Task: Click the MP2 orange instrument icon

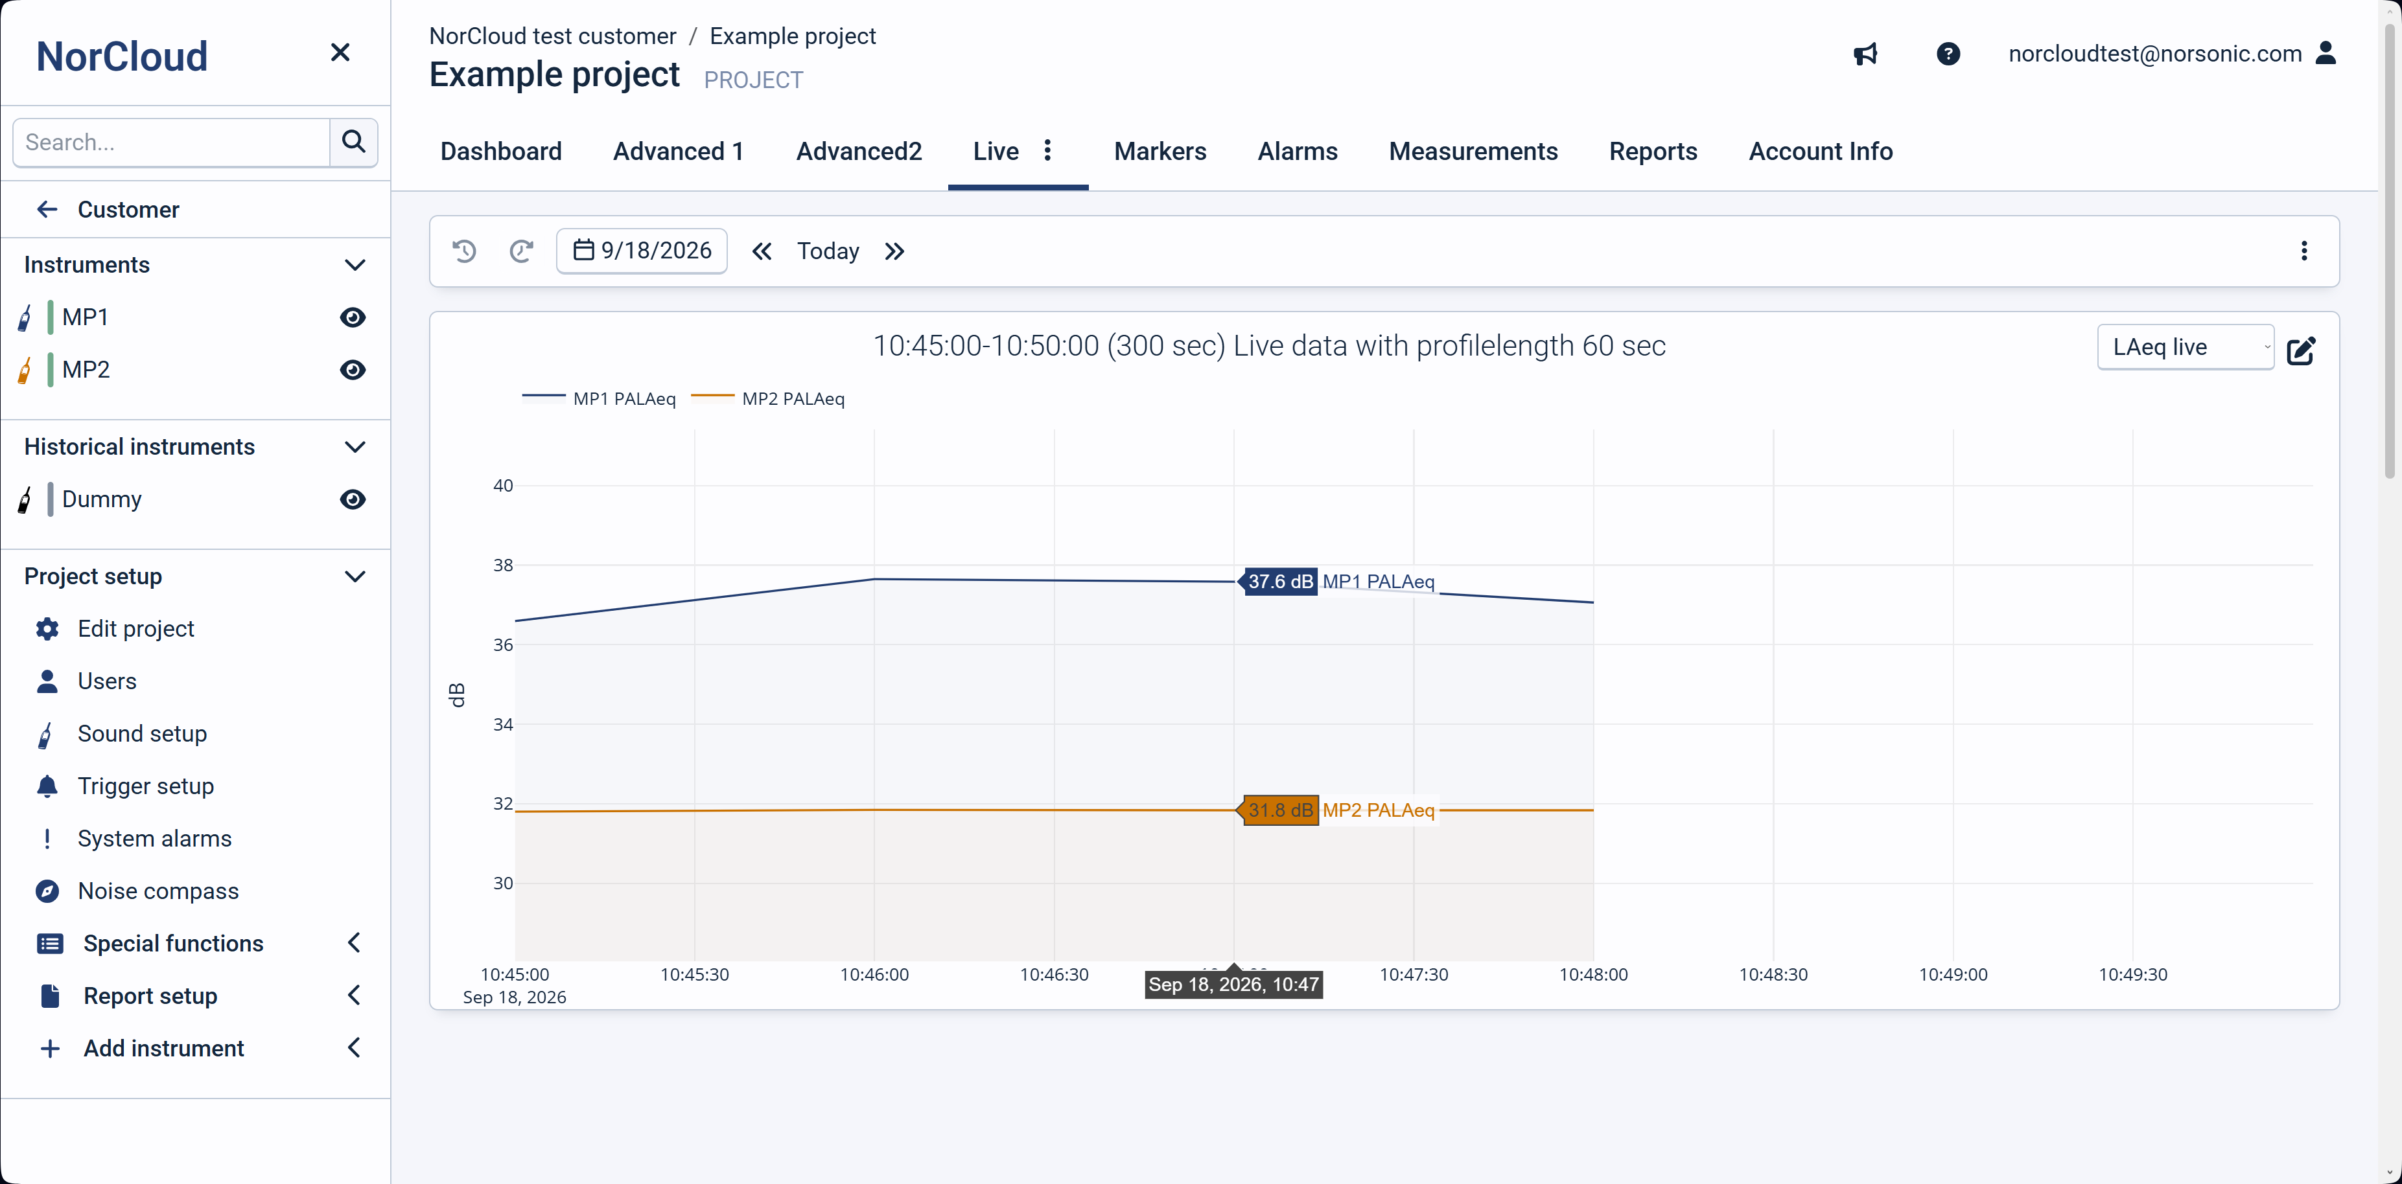Action: pos(25,370)
